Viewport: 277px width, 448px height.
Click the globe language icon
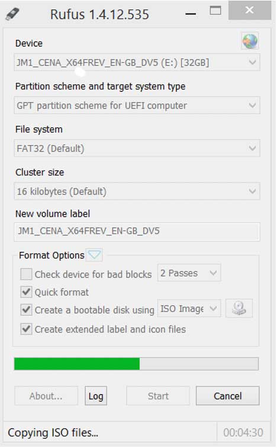pyautogui.click(x=250, y=41)
